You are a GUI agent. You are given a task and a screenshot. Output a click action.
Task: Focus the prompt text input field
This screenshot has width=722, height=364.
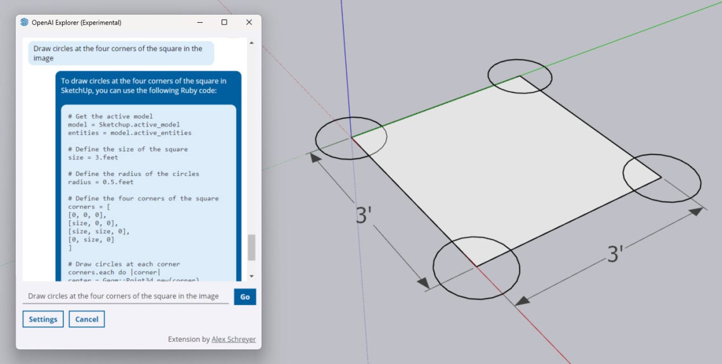point(125,296)
